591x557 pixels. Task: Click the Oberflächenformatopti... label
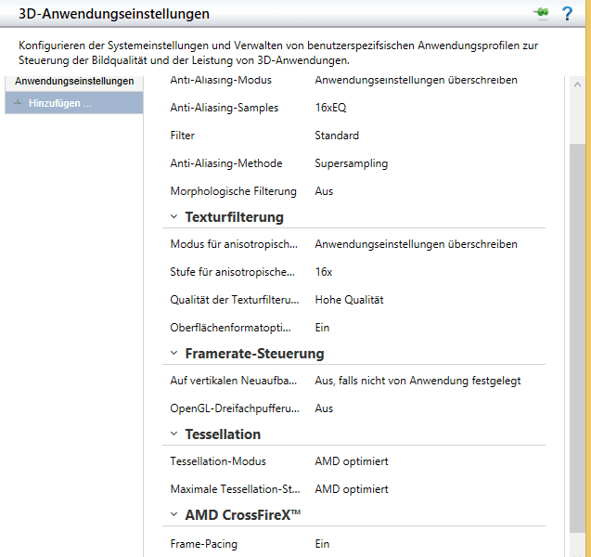pyautogui.click(x=230, y=328)
